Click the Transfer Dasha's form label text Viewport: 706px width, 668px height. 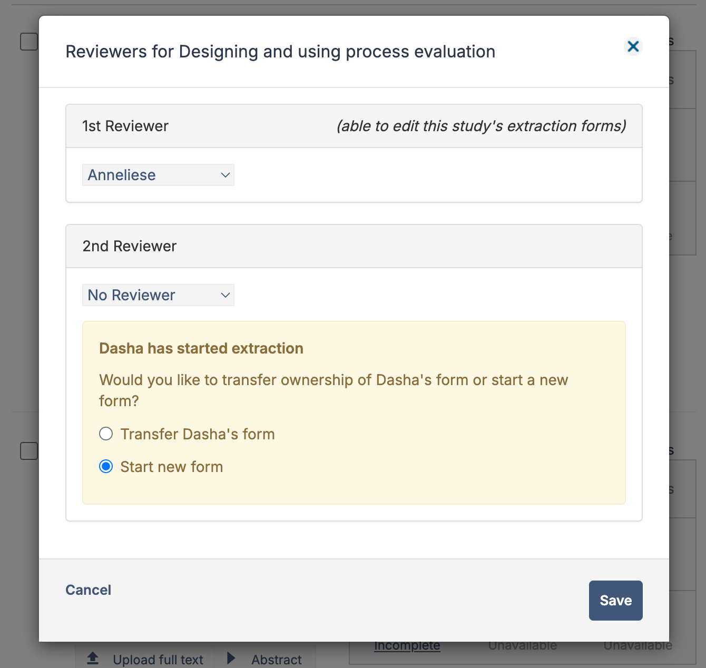click(198, 434)
